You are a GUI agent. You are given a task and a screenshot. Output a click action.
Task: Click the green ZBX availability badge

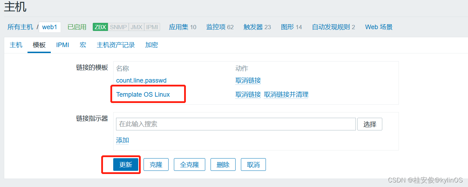pos(100,27)
